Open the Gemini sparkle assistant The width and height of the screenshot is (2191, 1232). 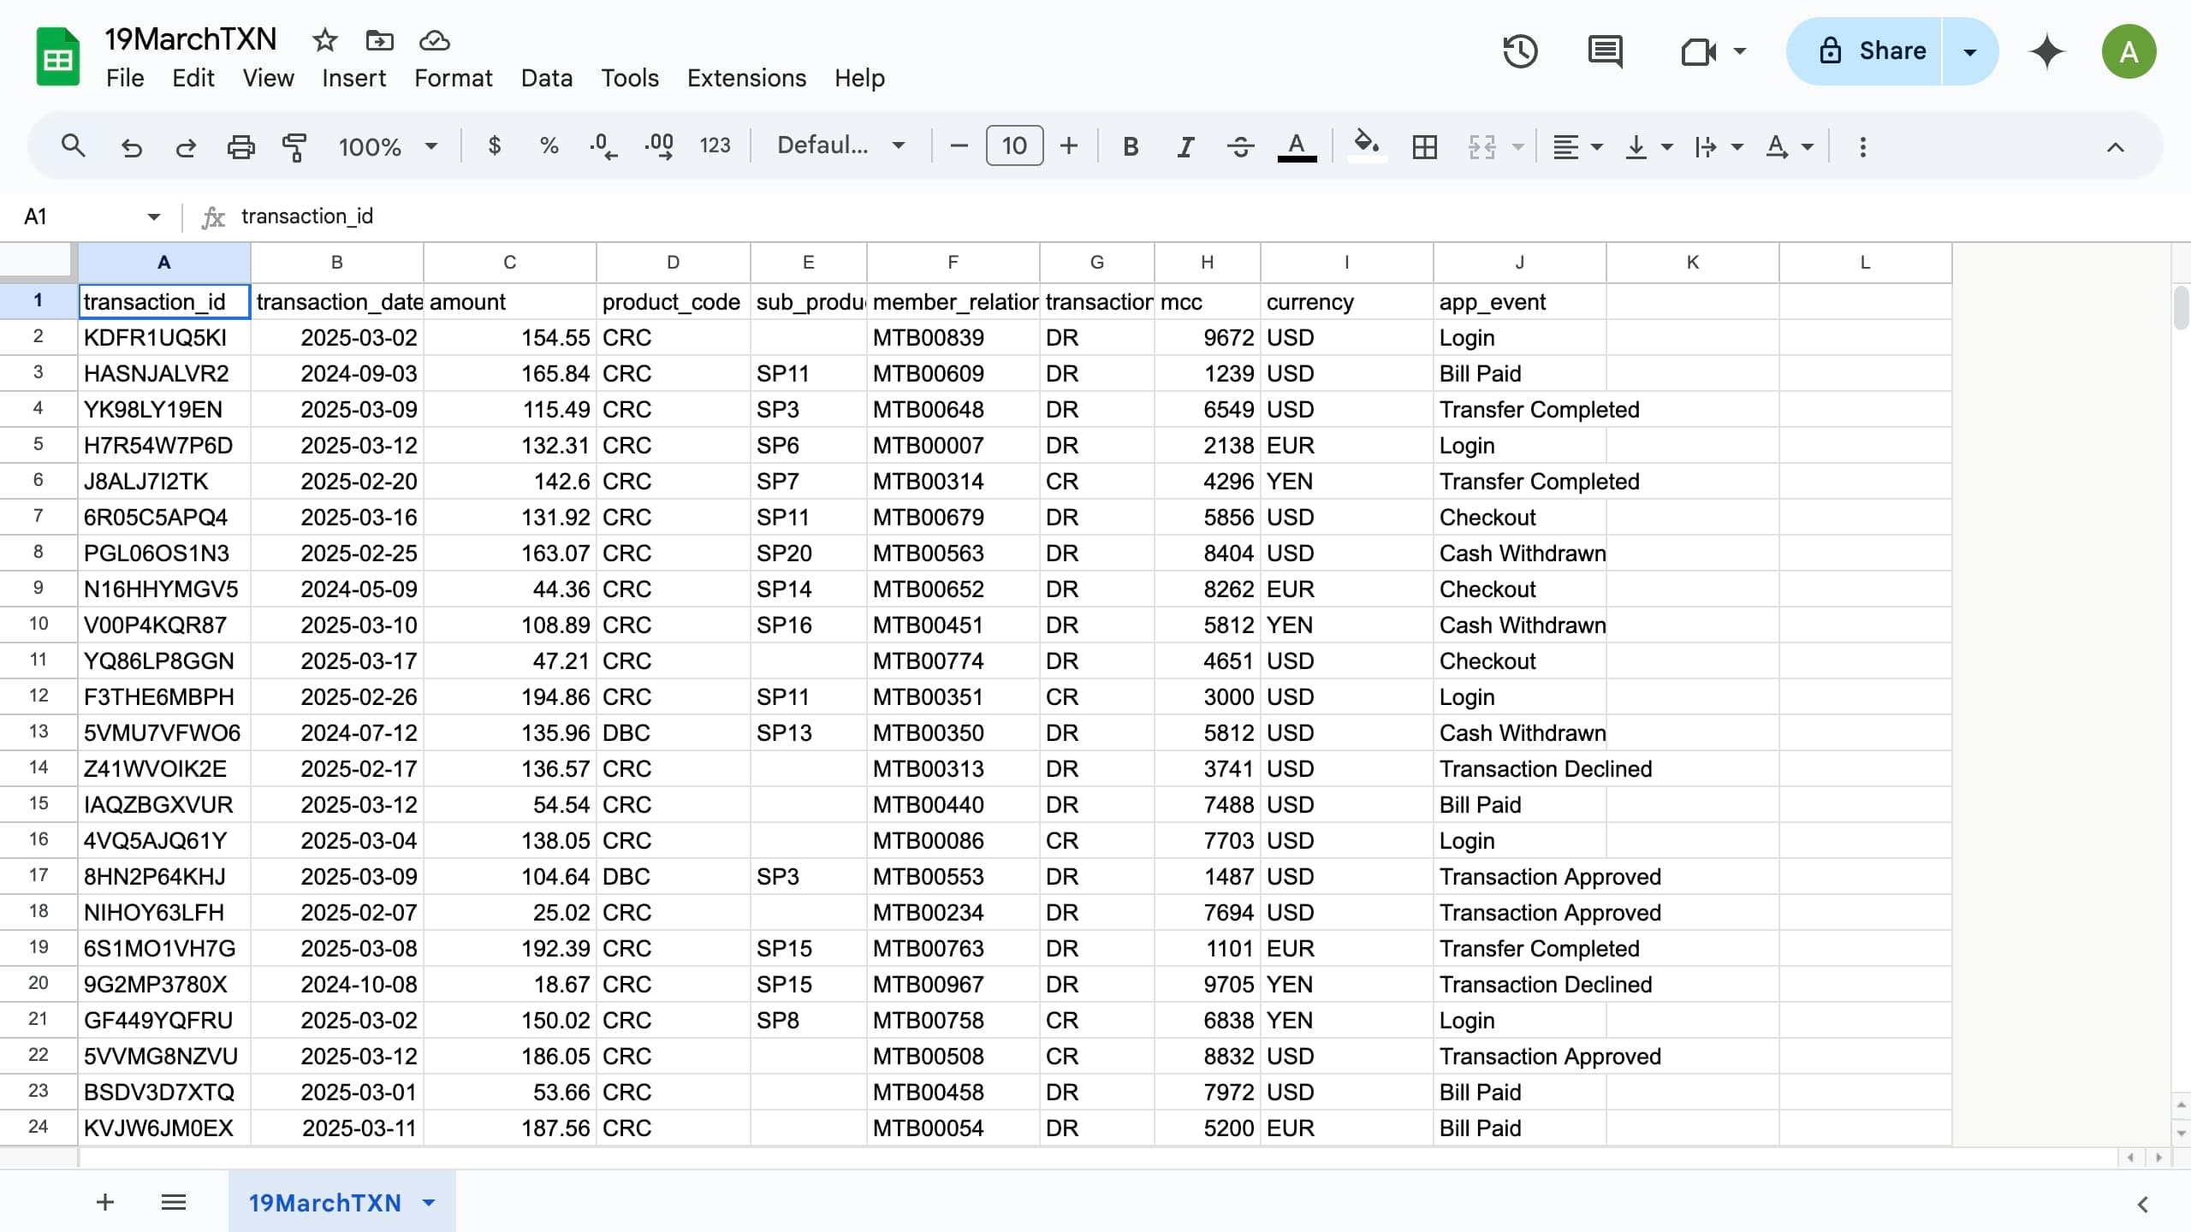[2046, 51]
